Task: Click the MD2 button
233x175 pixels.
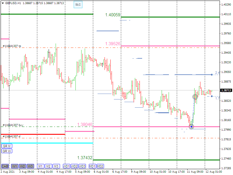Action: (100, 166)
